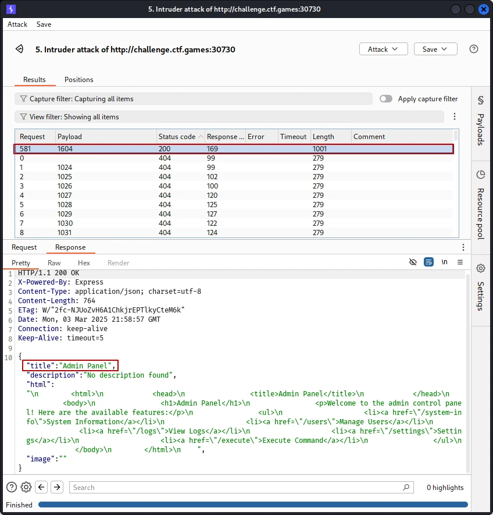Toggle the \n non-printable characters button
The height and width of the screenshot is (515, 493).
[x=444, y=262]
